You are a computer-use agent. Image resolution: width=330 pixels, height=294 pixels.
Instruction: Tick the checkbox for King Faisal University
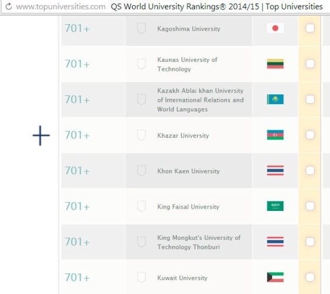click(x=310, y=206)
